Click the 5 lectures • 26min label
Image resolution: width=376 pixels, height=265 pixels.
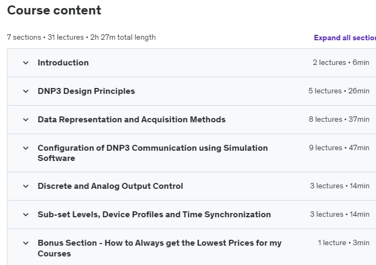coord(338,91)
